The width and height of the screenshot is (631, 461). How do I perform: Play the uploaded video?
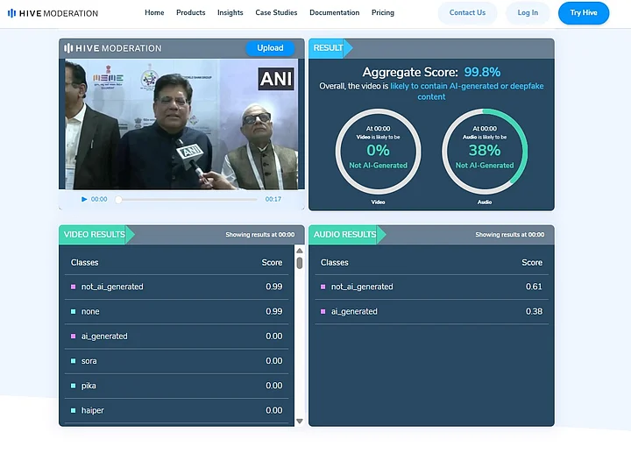(x=84, y=199)
